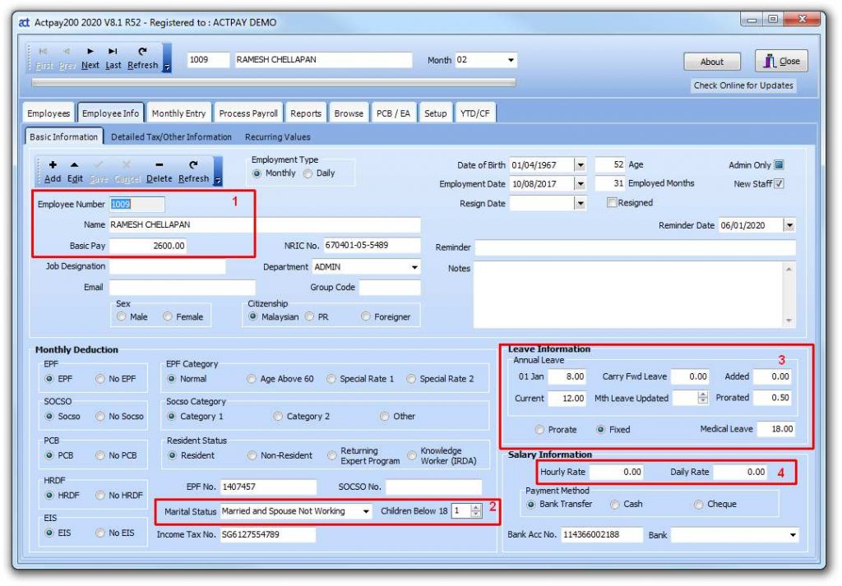Open the Marital Status dropdown
Screen dimensions: 842x586
(x=364, y=512)
